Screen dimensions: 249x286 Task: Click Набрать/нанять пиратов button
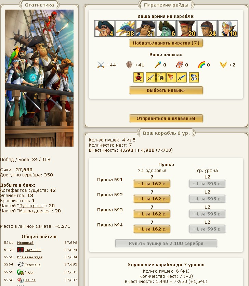[x=166, y=43]
